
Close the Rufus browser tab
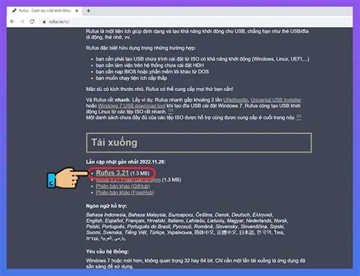[x=77, y=11]
